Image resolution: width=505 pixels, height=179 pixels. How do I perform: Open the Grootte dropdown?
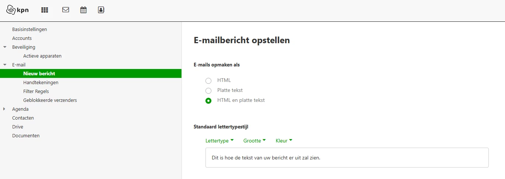[x=255, y=141]
